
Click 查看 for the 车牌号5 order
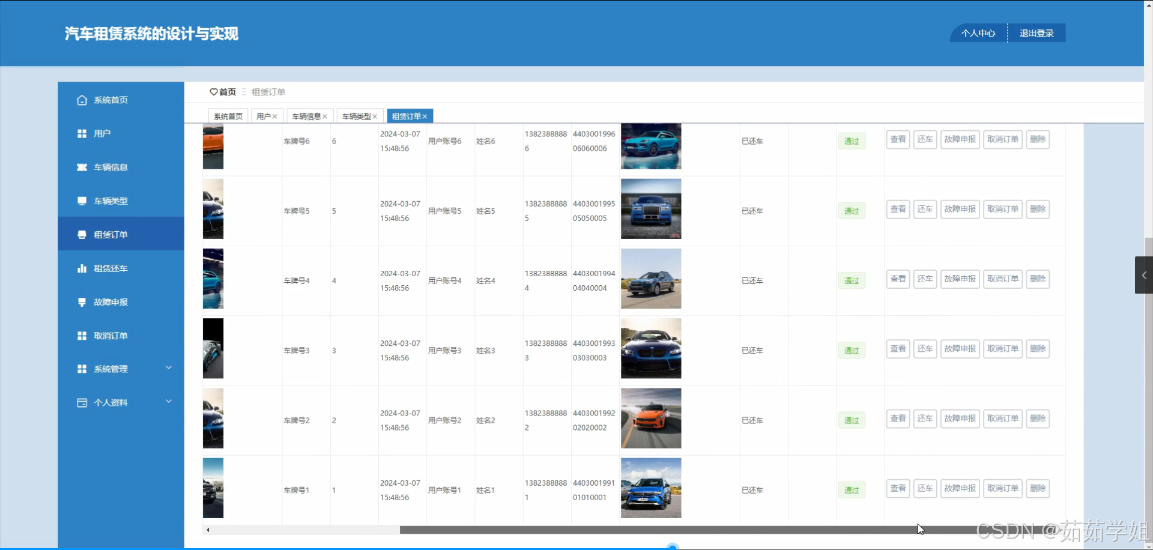click(x=898, y=209)
